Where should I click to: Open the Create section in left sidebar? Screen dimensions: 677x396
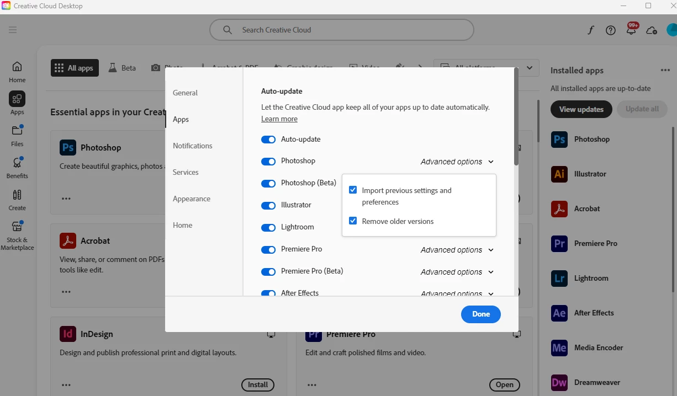[x=17, y=200]
